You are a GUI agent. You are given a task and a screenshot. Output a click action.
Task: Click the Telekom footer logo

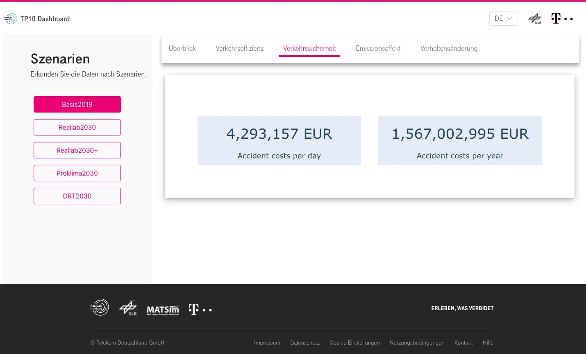click(200, 309)
